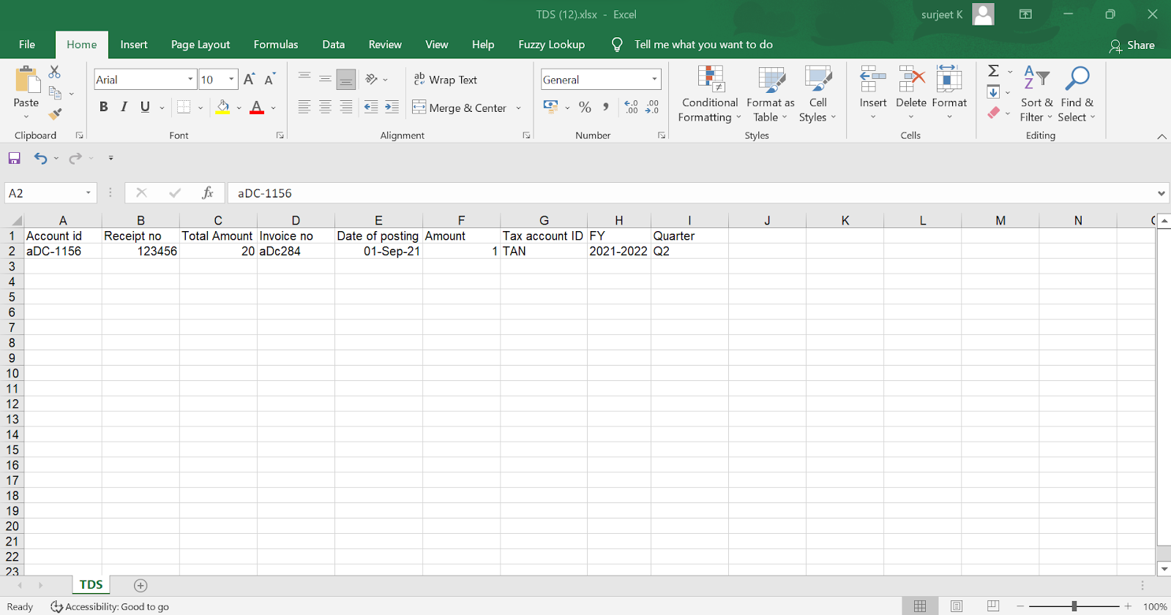Open the Page Layout tab
Image resolution: width=1171 pixels, height=615 pixels.
(200, 45)
